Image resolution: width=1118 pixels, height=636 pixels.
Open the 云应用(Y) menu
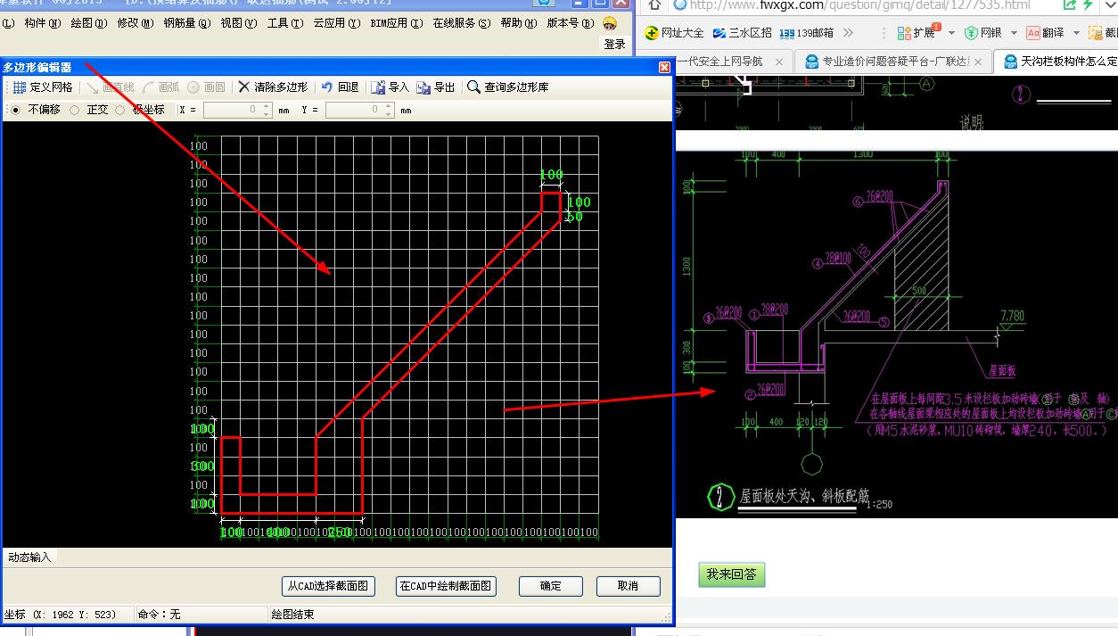[x=337, y=23]
